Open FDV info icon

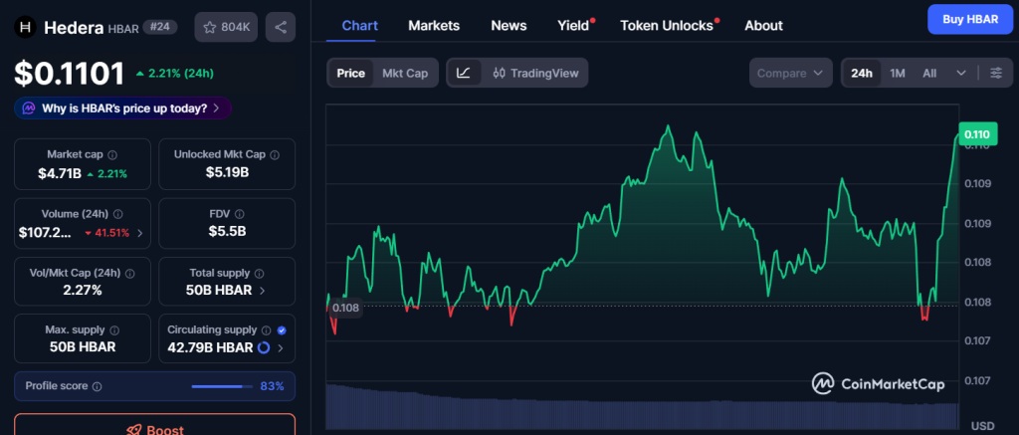[x=240, y=214]
